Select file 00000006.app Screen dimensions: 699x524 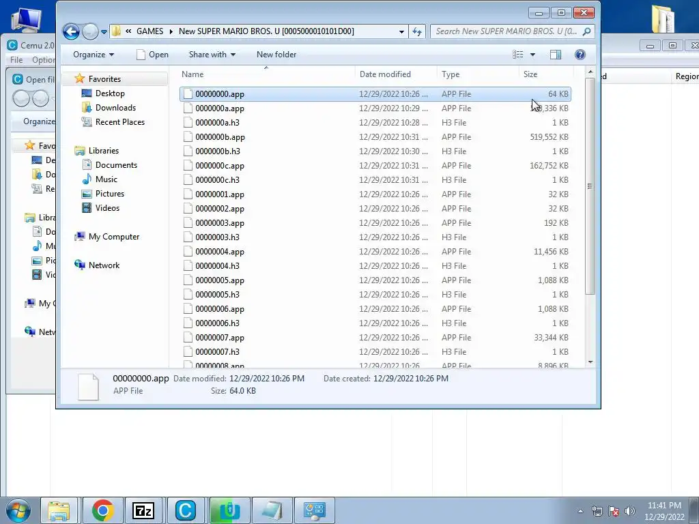tap(375, 309)
